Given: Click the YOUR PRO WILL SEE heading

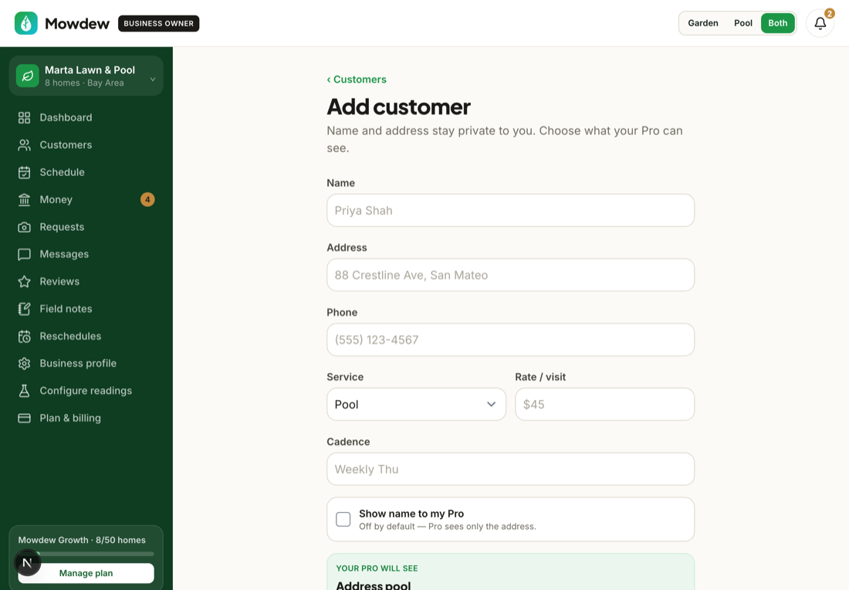Looking at the screenshot, I should click(x=377, y=568).
